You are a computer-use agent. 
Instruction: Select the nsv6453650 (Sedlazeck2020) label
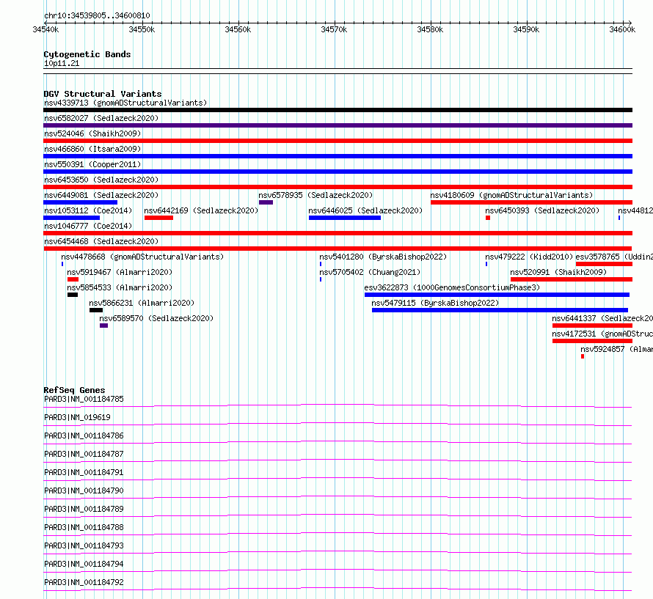[101, 180]
